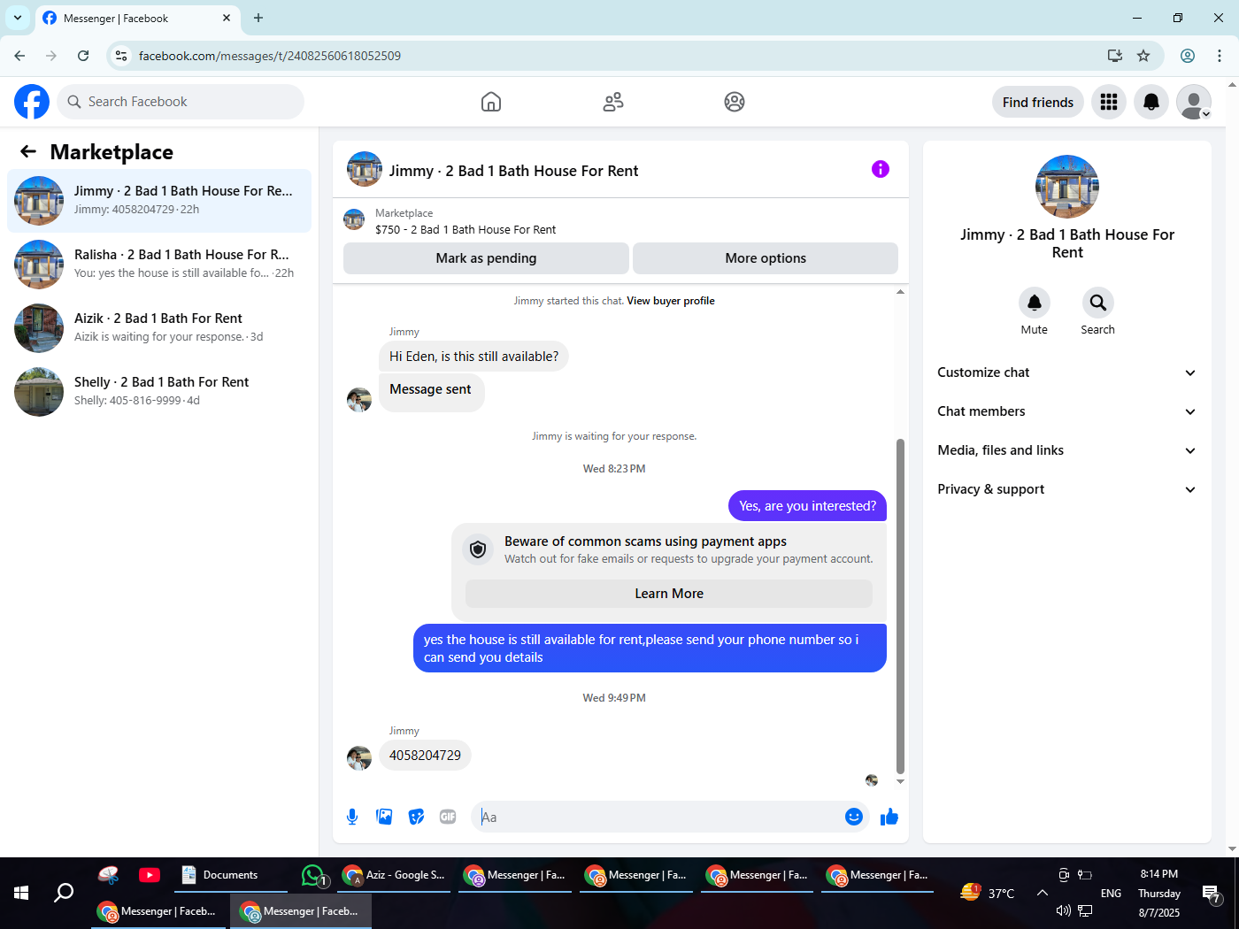The height and width of the screenshot is (929, 1239).
Task: Open Shelly's conversation in chat list
Action: (159, 392)
